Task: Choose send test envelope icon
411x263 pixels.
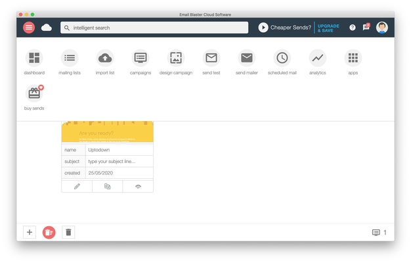Action: coord(211,58)
